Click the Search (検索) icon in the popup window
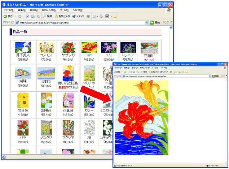Viewport: 229px width, 169px height. (x=144, y=72)
